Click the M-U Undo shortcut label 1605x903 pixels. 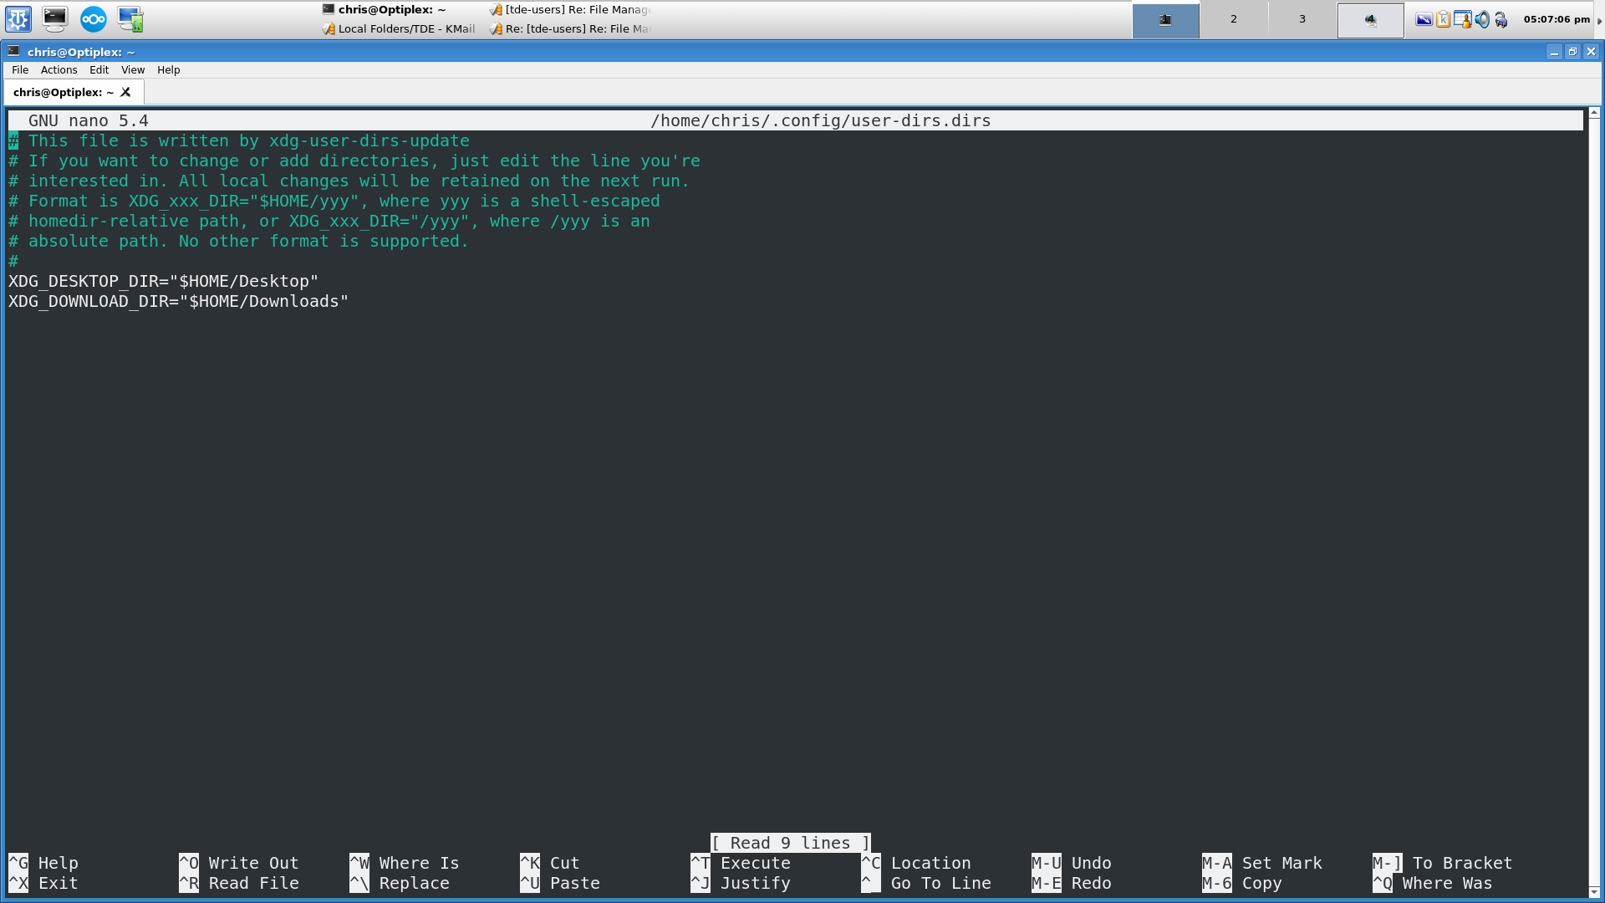[1072, 864]
